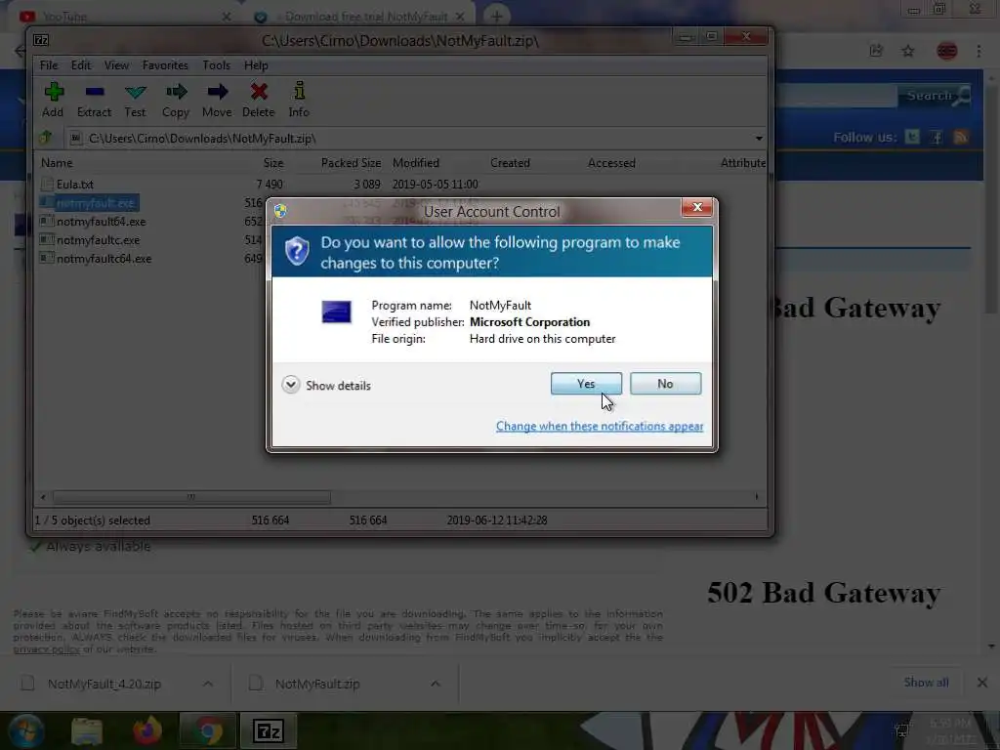Expand Show details in UAC dialog
This screenshot has height=750, width=1000.
point(326,385)
